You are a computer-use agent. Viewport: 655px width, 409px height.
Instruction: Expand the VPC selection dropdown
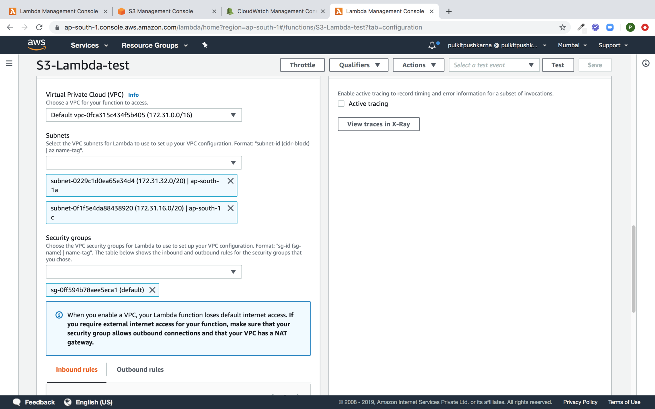tap(144, 115)
